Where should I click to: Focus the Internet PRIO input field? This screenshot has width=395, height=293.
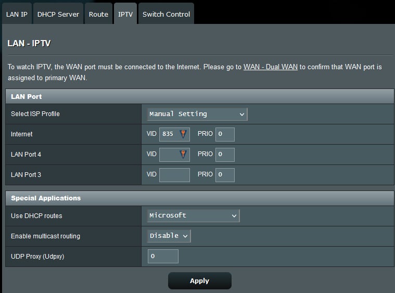(225, 134)
